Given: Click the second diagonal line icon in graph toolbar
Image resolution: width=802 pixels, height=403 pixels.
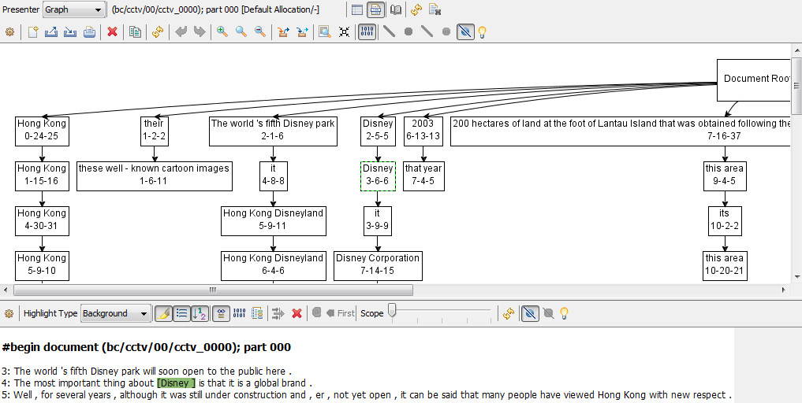Looking at the screenshot, I should [427, 32].
